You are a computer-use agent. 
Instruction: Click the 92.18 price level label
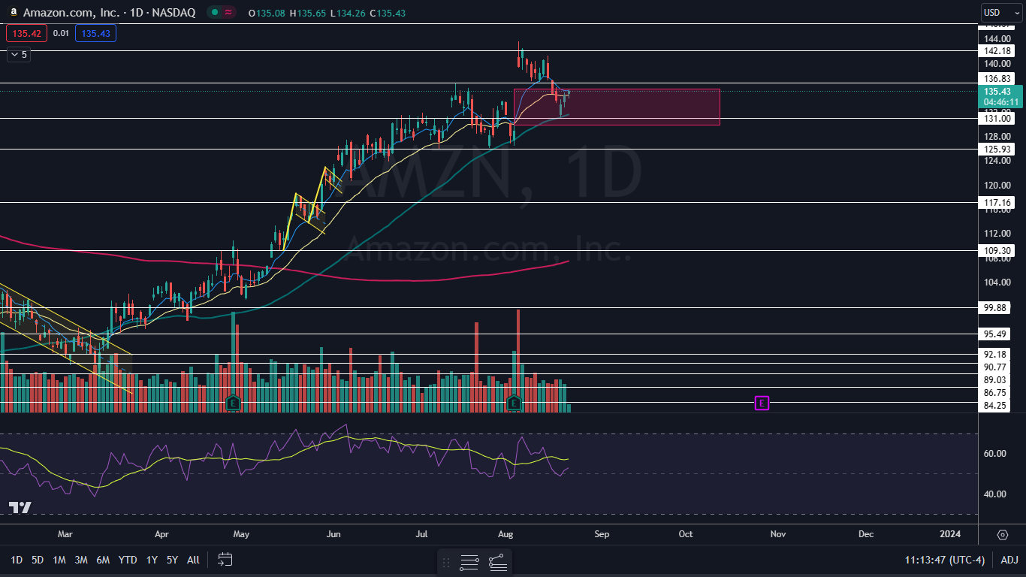(995, 354)
